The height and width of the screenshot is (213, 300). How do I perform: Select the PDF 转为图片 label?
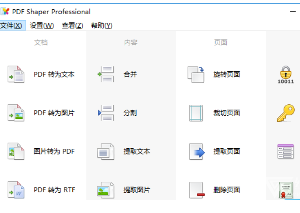pos(54,113)
